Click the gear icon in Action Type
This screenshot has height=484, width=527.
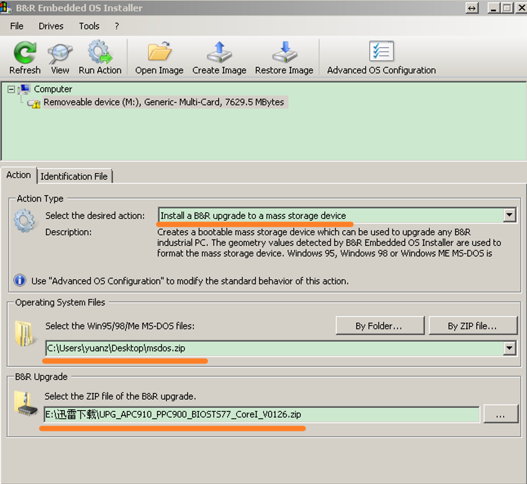click(x=24, y=221)
